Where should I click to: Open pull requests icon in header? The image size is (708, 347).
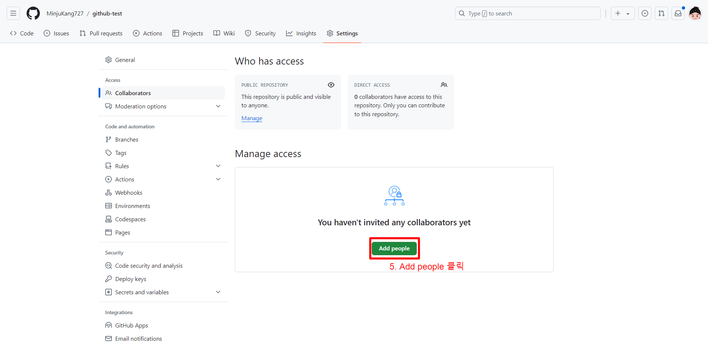[661, 14]
